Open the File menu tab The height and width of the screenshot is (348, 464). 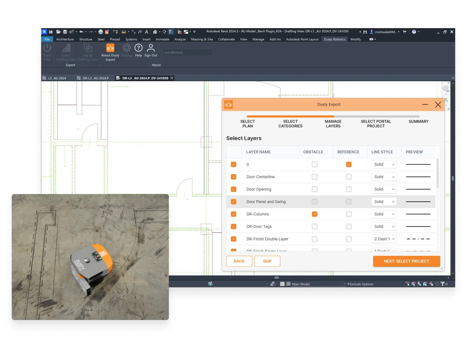47,39
